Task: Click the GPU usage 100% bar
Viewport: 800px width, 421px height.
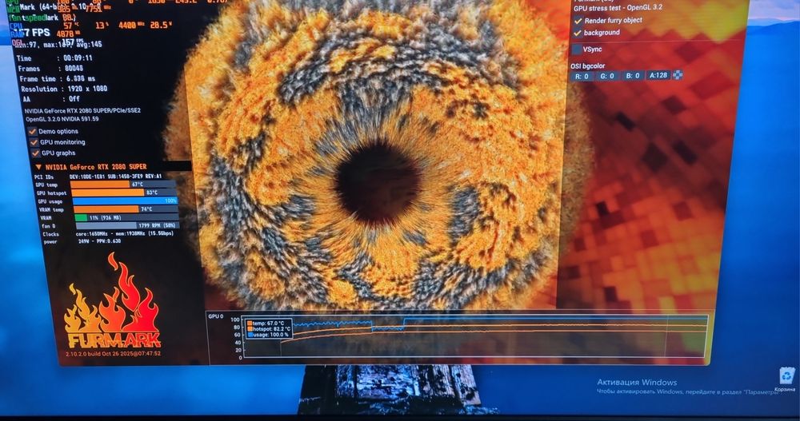Action: coord(125,201)
